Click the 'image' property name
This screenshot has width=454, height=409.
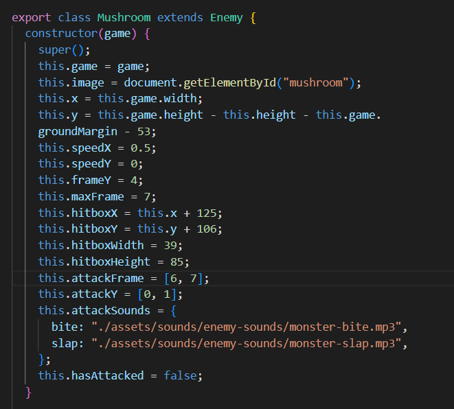point(88,83)
